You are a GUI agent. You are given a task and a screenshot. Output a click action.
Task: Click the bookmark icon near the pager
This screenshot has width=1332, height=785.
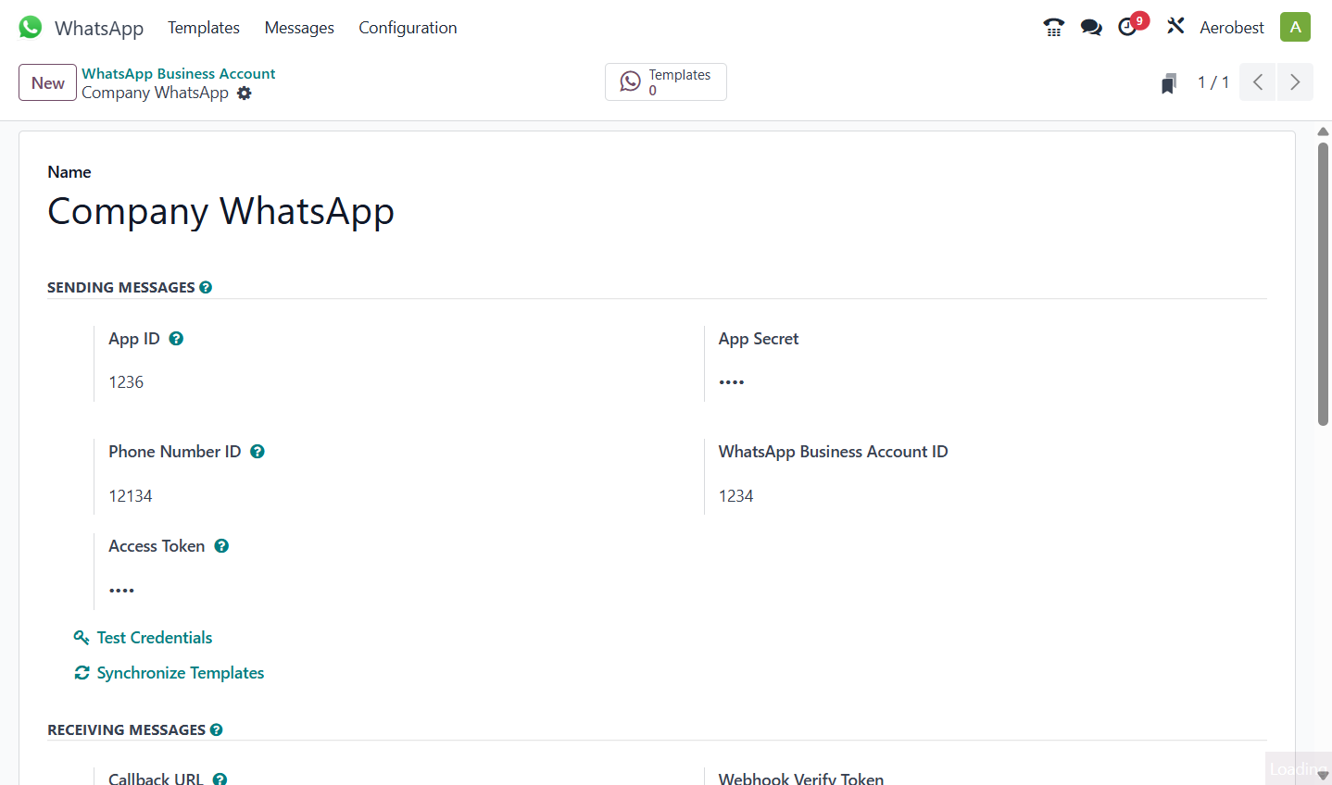1169,83
